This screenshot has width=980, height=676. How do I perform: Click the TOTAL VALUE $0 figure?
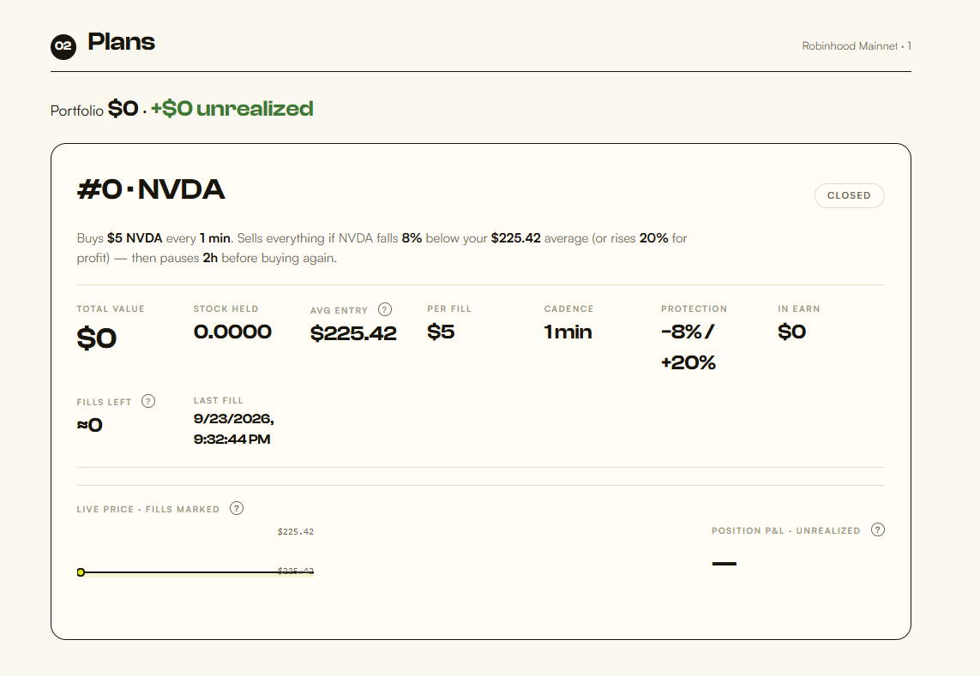pyautogui.click(x=97, y=338)
